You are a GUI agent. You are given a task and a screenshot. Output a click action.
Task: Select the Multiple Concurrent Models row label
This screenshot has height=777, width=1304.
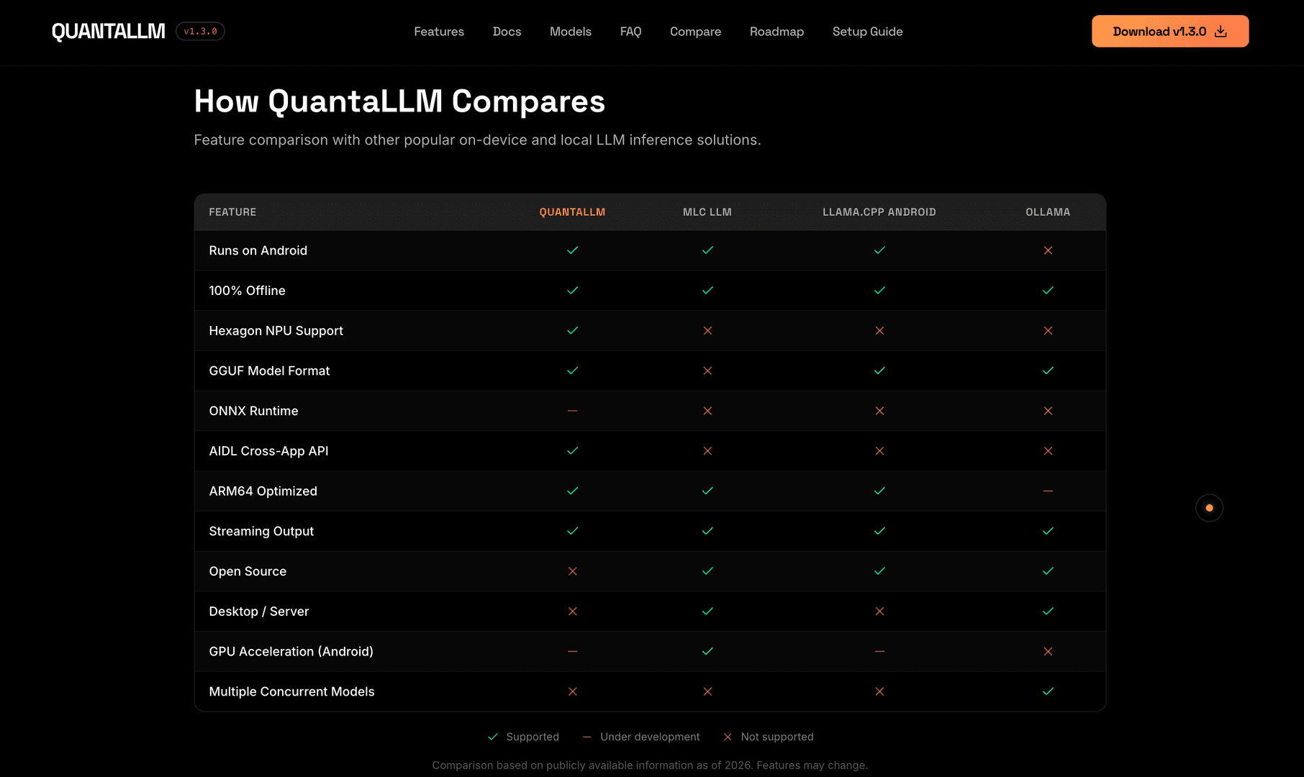(x=291, y=691)
